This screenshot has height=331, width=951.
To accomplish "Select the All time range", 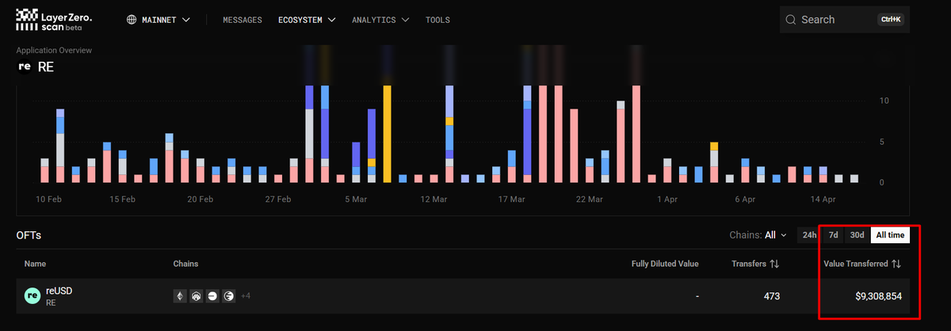I will (x=890, y=235).
